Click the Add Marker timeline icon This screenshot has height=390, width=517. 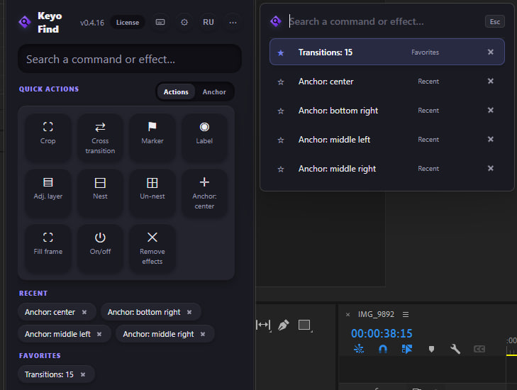(x=431, y=349)
